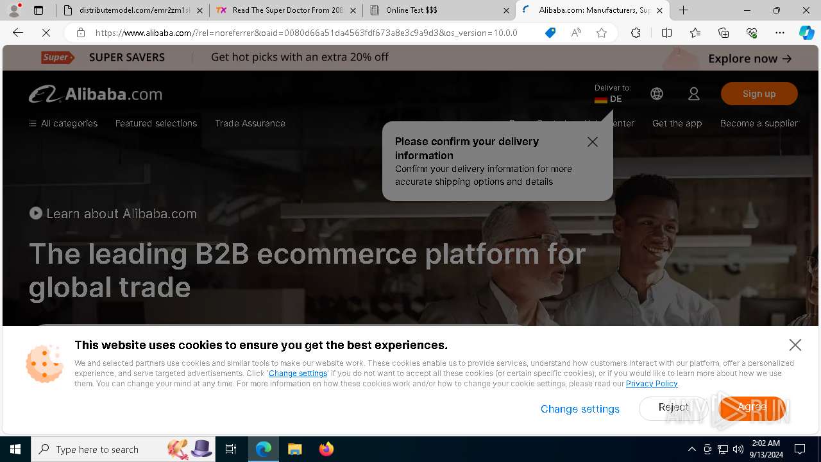Screen dimensions: 821x462
Task: Open the network status tray icon
Action: coord(723,449)
